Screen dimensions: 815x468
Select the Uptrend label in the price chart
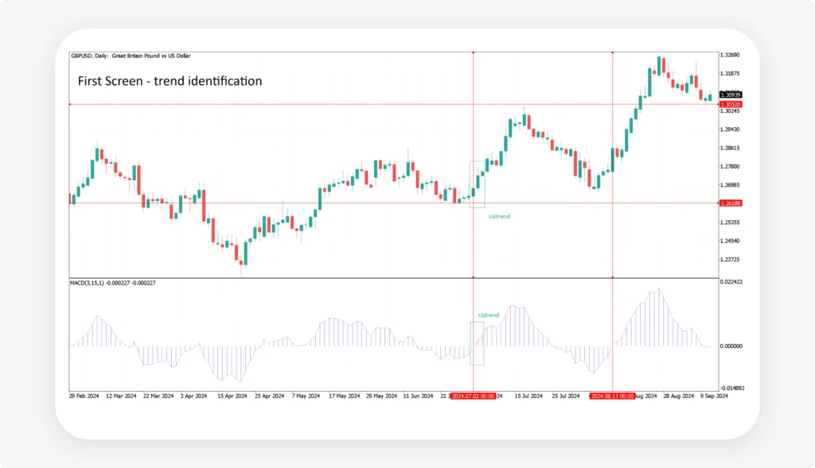coord(500,216)
